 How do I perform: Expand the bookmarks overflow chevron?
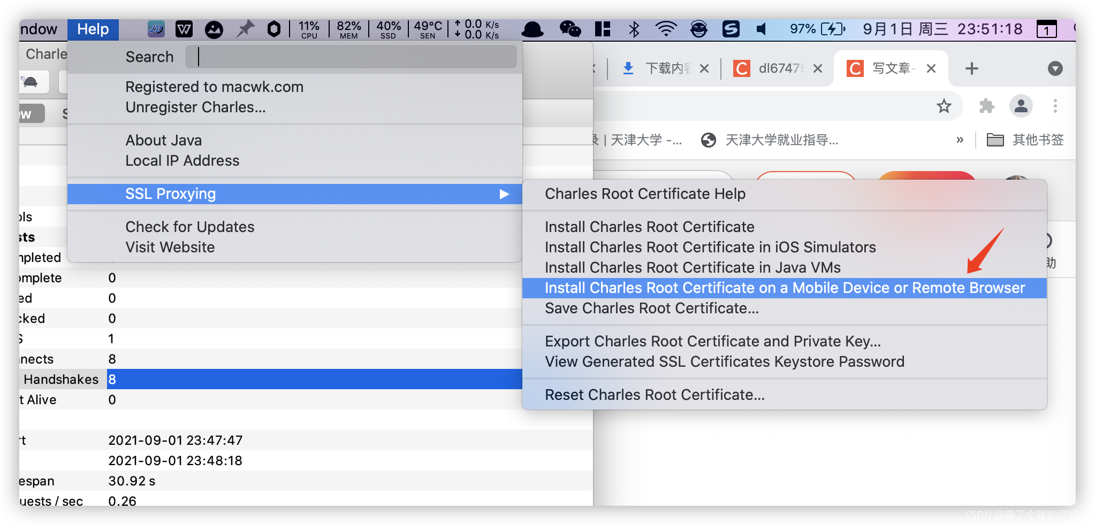(960, 140)
